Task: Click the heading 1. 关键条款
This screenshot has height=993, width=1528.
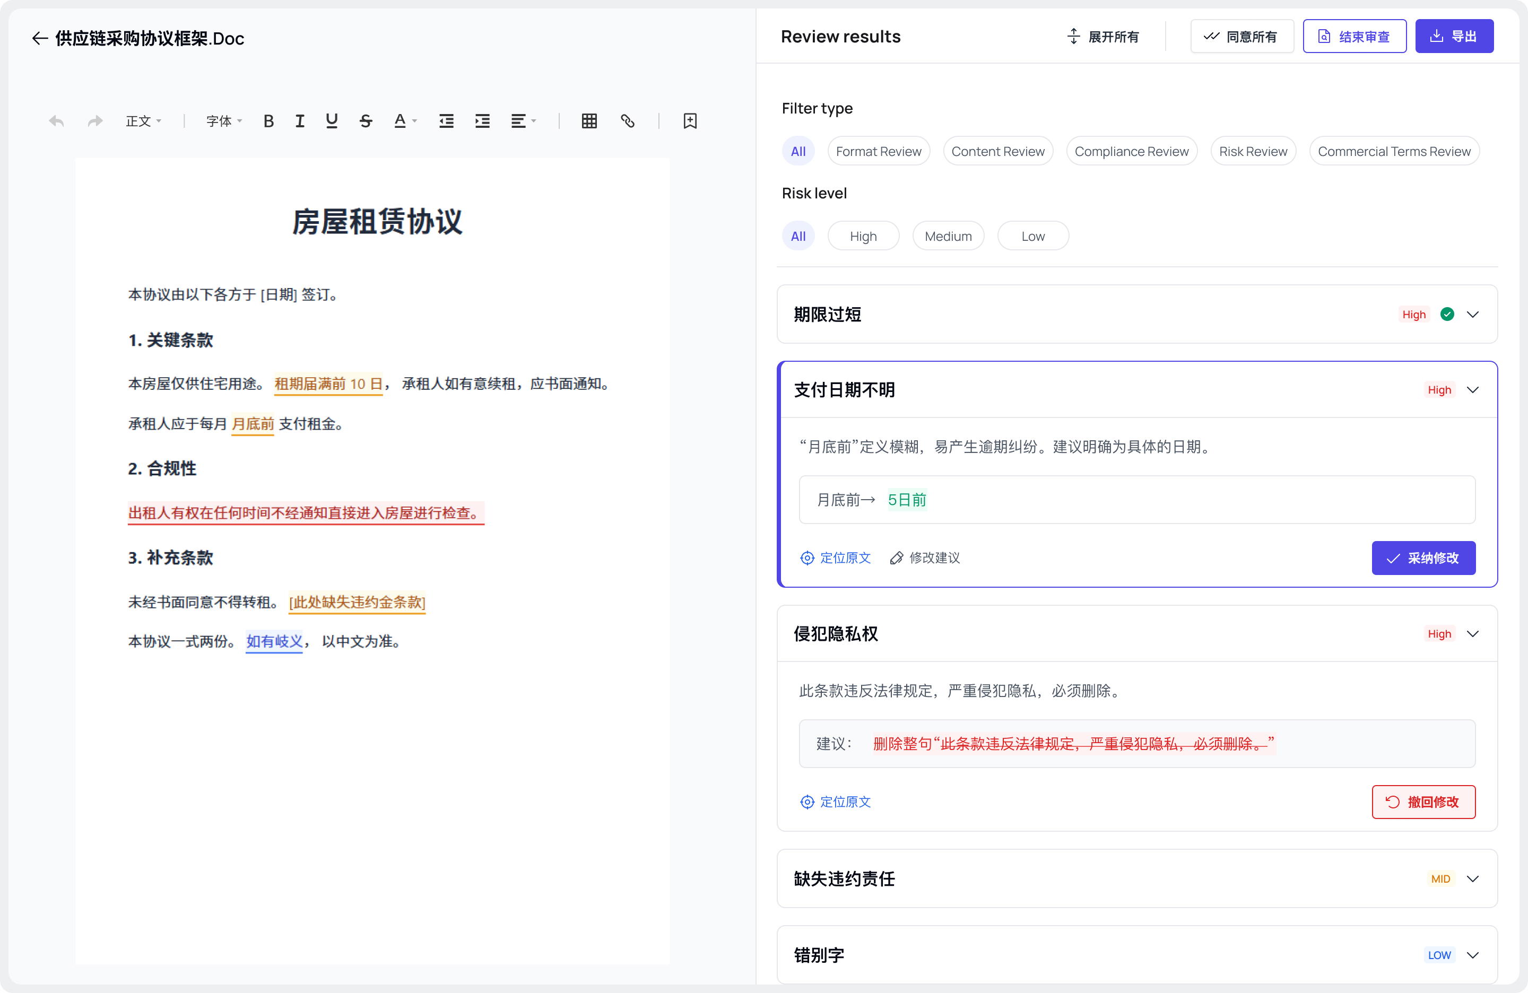Action: coord(170,339)
